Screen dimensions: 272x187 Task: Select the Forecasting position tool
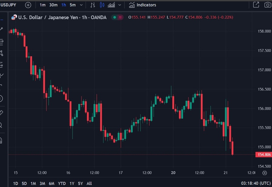tap(2, 65)
